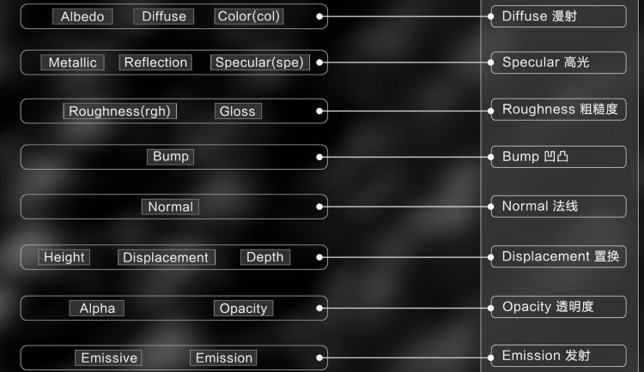
Task: Click the Specular(spe) keyword tag
Action: 260,63
